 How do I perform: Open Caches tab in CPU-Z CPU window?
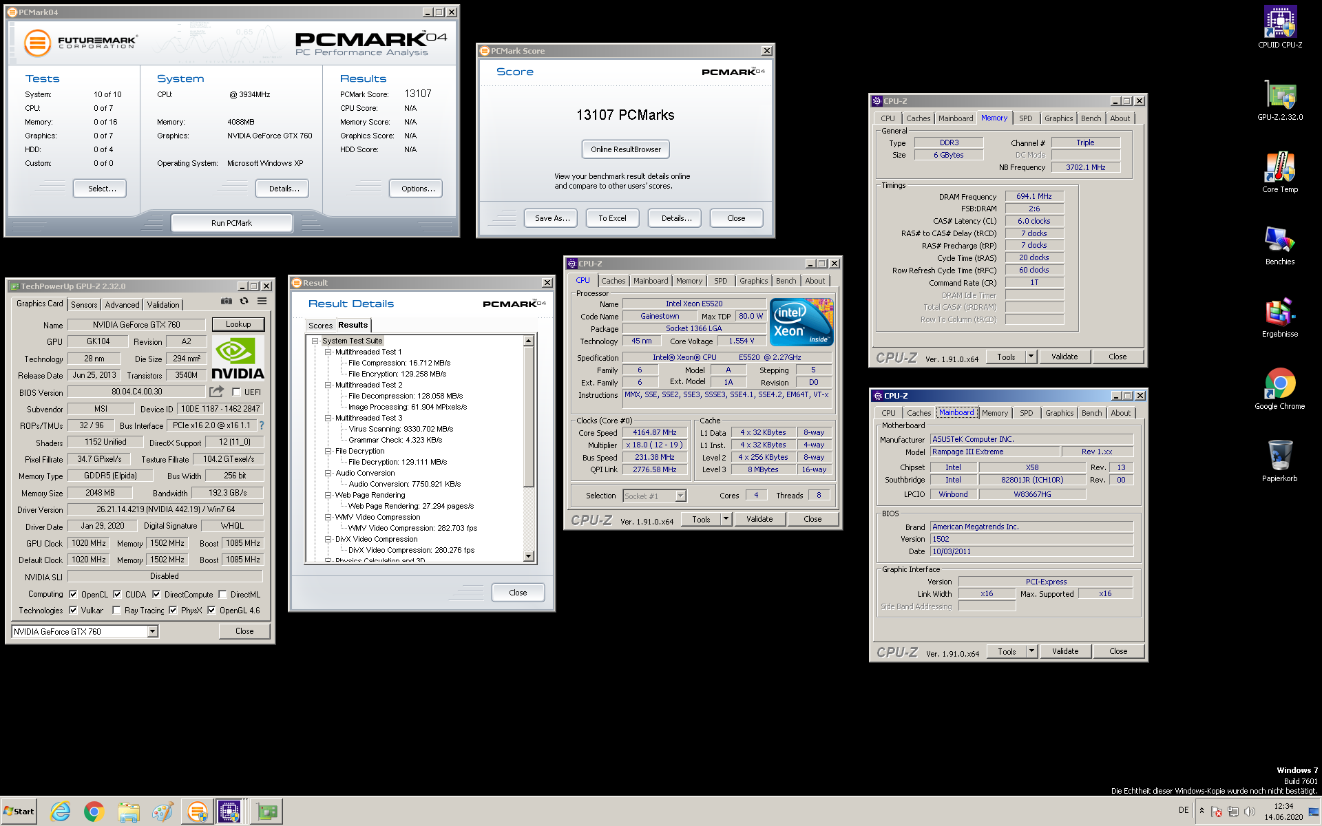point(613,281)
